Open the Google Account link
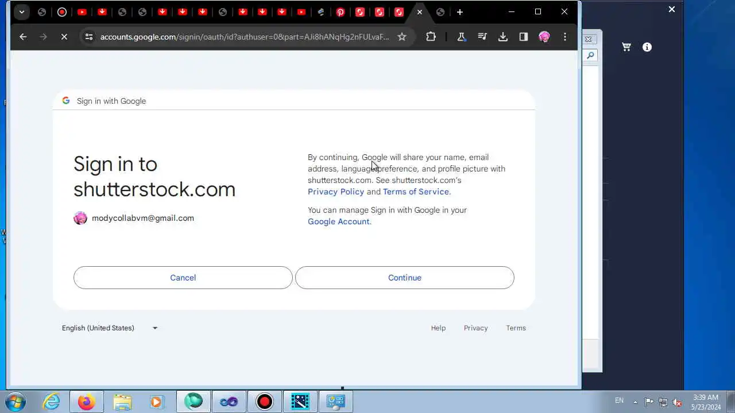The height and width of the screenshot is (413, 735). click(x=339, y=221)
